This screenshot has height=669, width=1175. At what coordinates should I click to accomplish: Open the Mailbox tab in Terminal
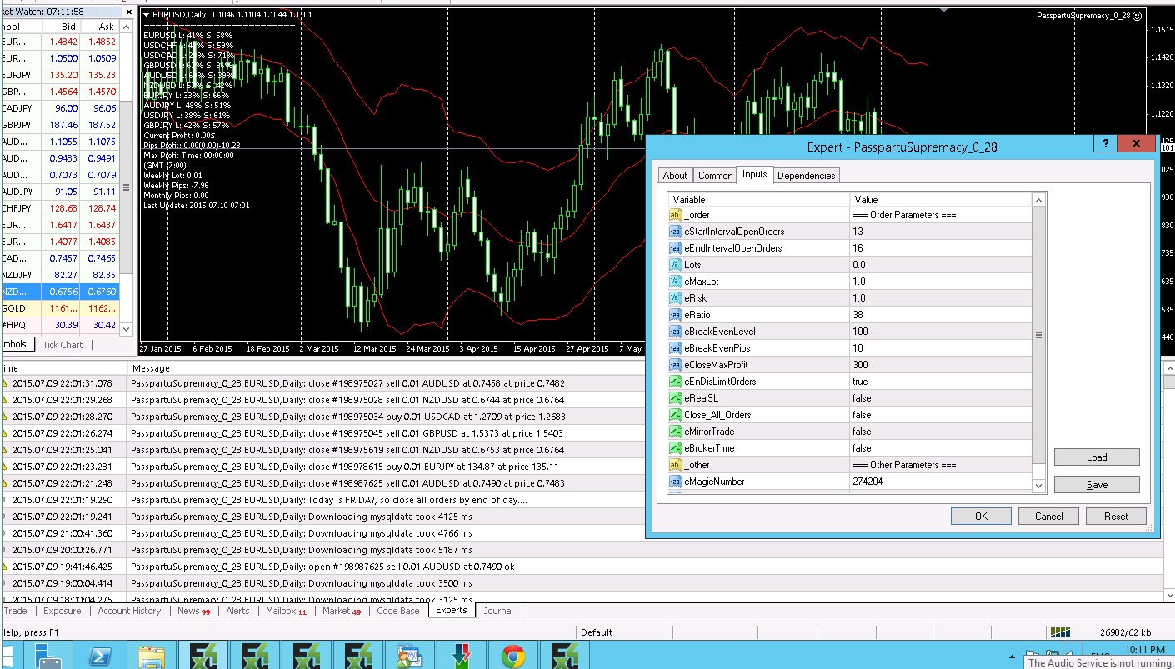286,611
